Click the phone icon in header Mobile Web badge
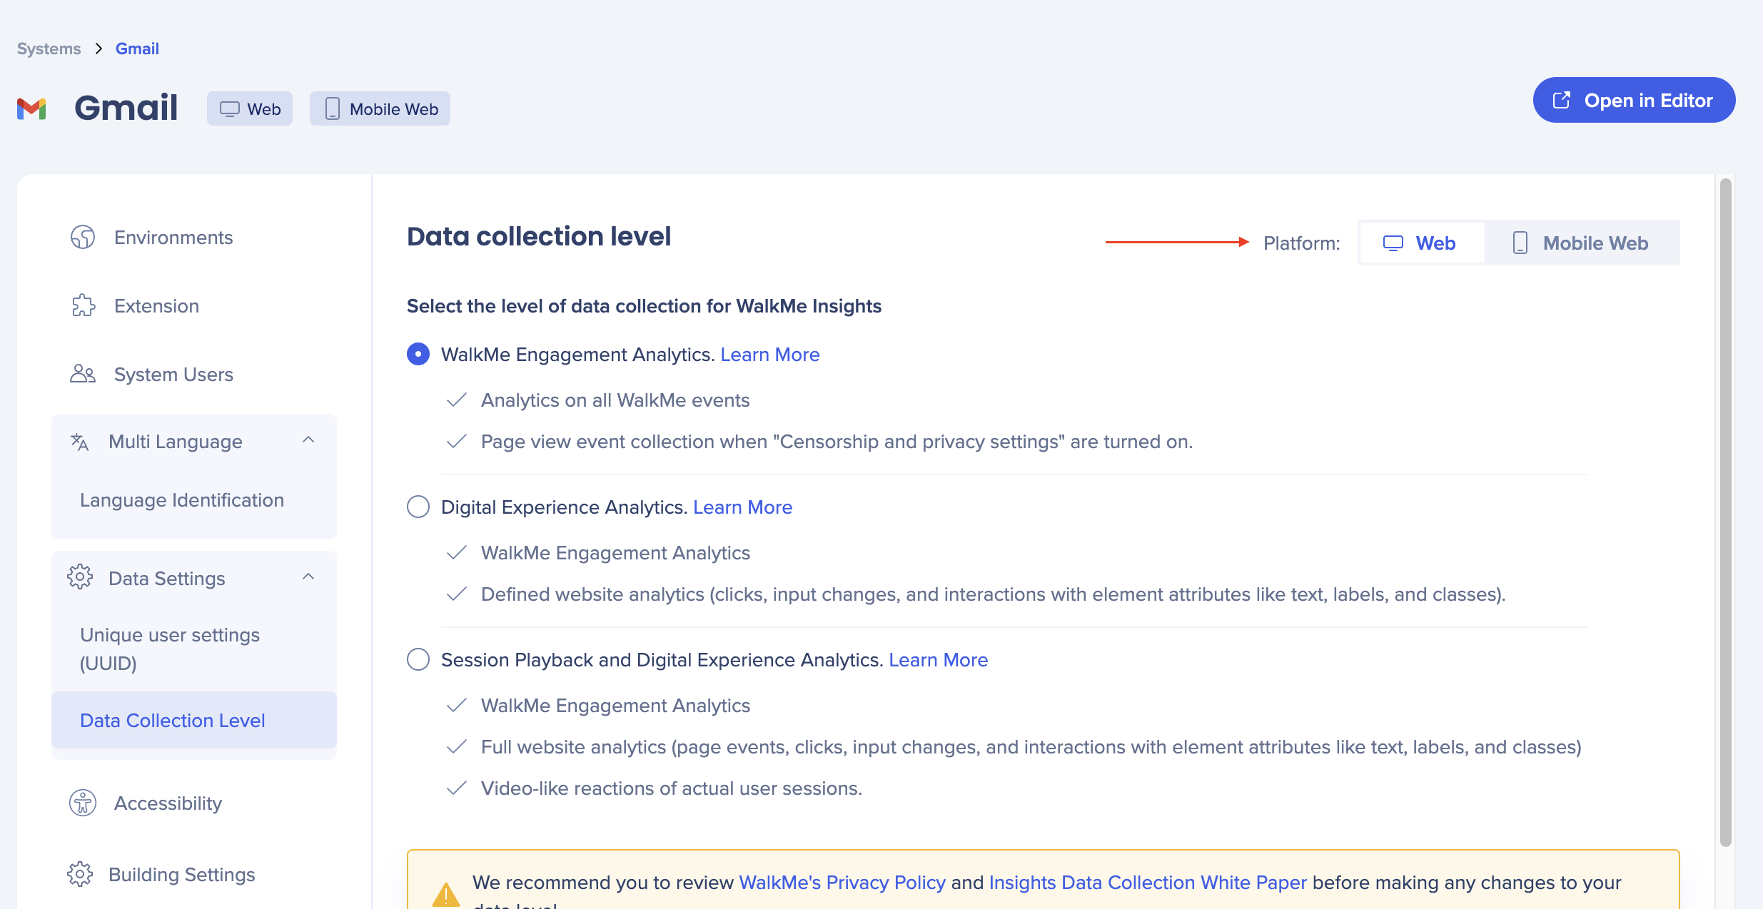Viewport: 1763px width, 909px height. tap(332, 108)
